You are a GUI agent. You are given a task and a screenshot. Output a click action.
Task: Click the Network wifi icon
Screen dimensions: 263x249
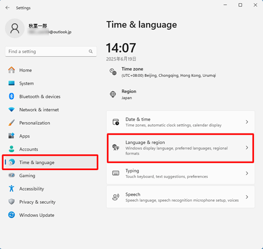coord(12,109)
